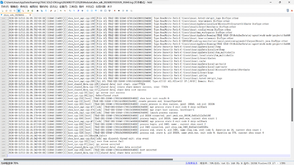The width and height of the screenshot is (294, 165).
Task: Click the 'launch process success' log line
Action: (x=92, y=113)
